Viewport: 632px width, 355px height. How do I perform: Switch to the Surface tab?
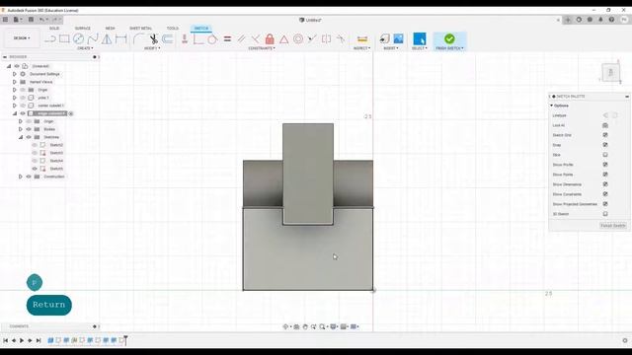click(x=83, y=29)
